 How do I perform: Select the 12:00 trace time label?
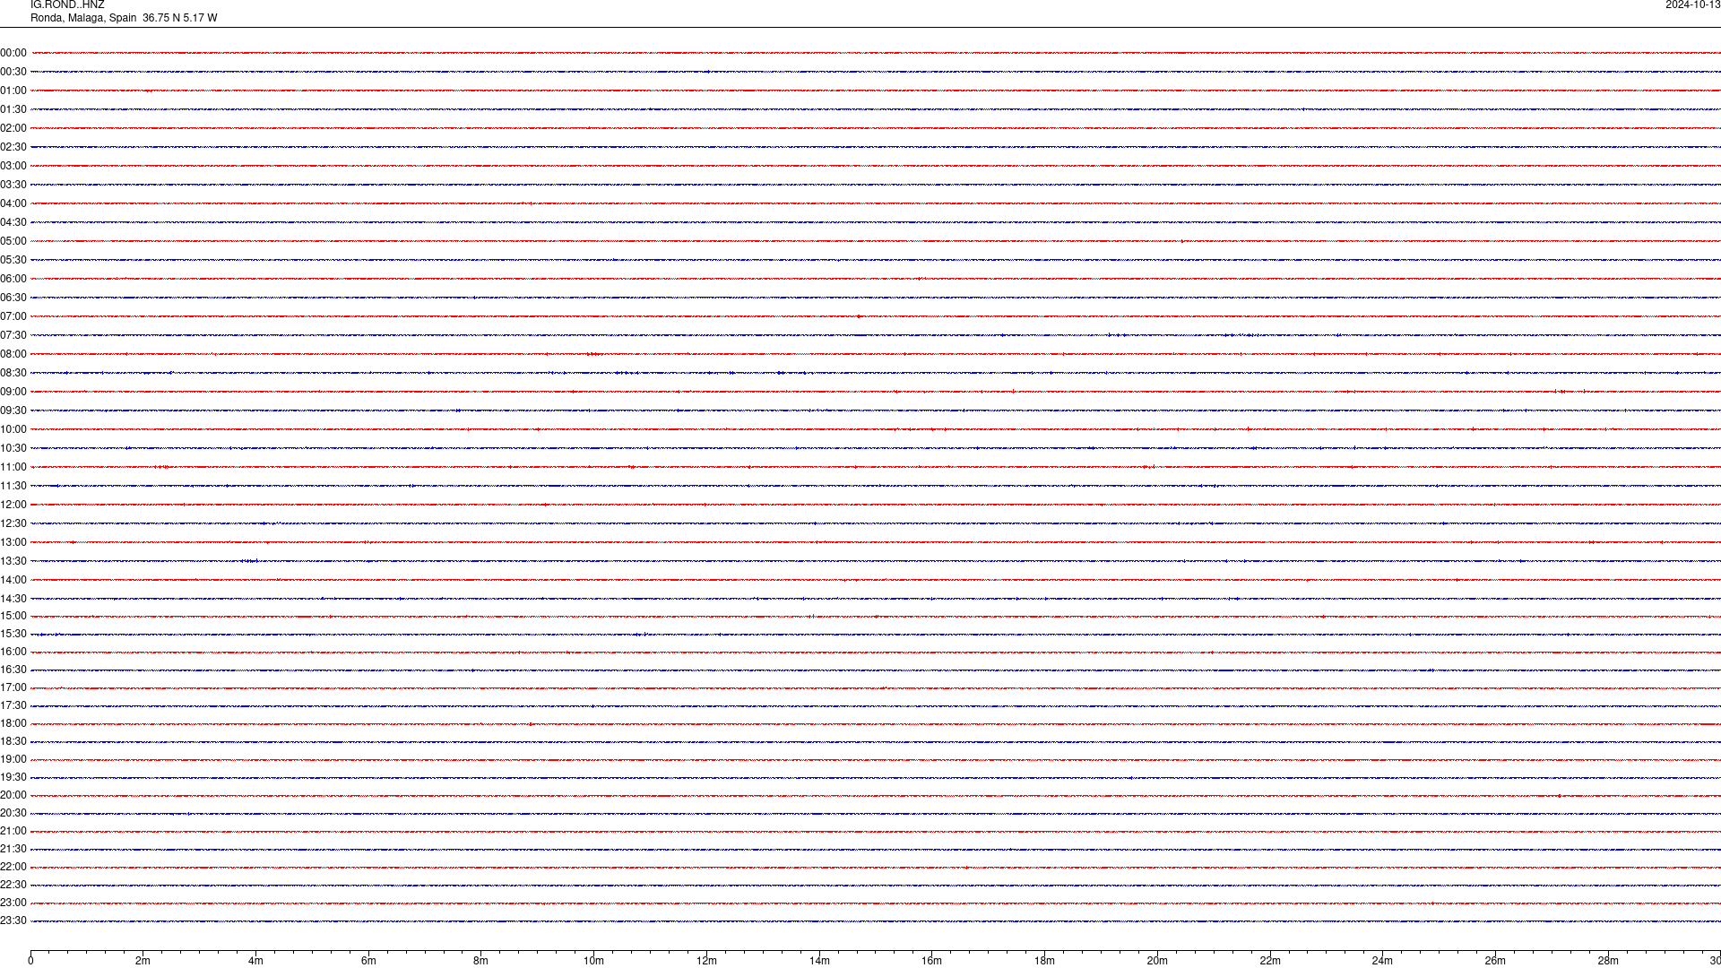point(13,505)
